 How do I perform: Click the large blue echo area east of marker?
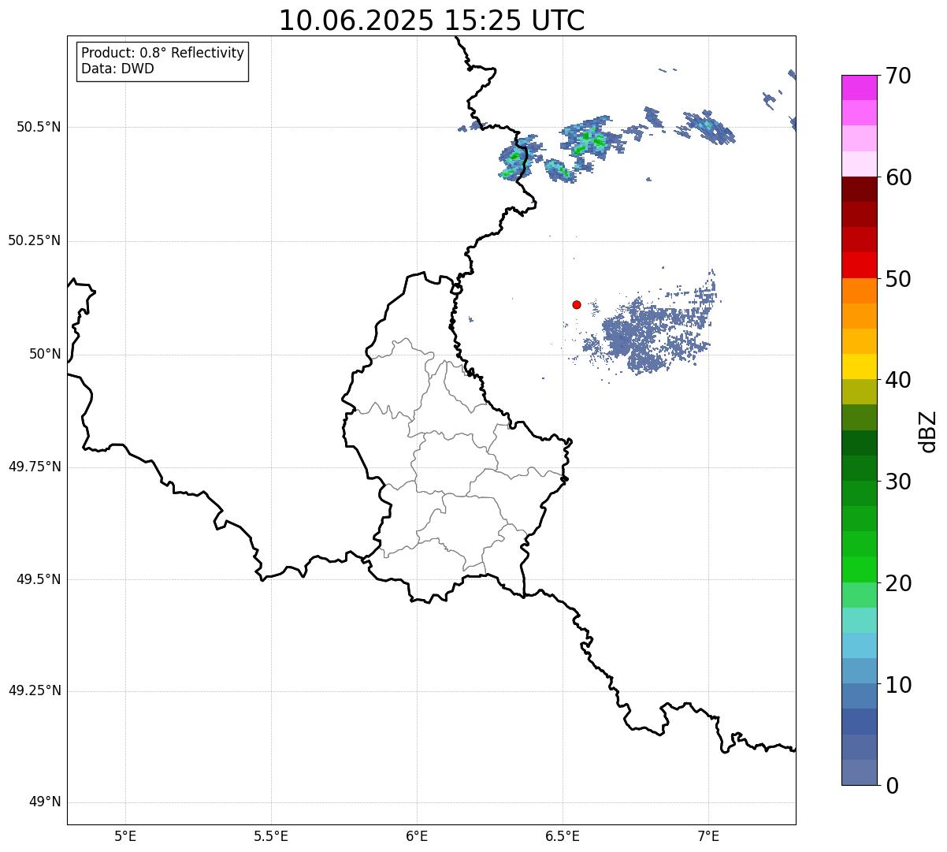650,331
